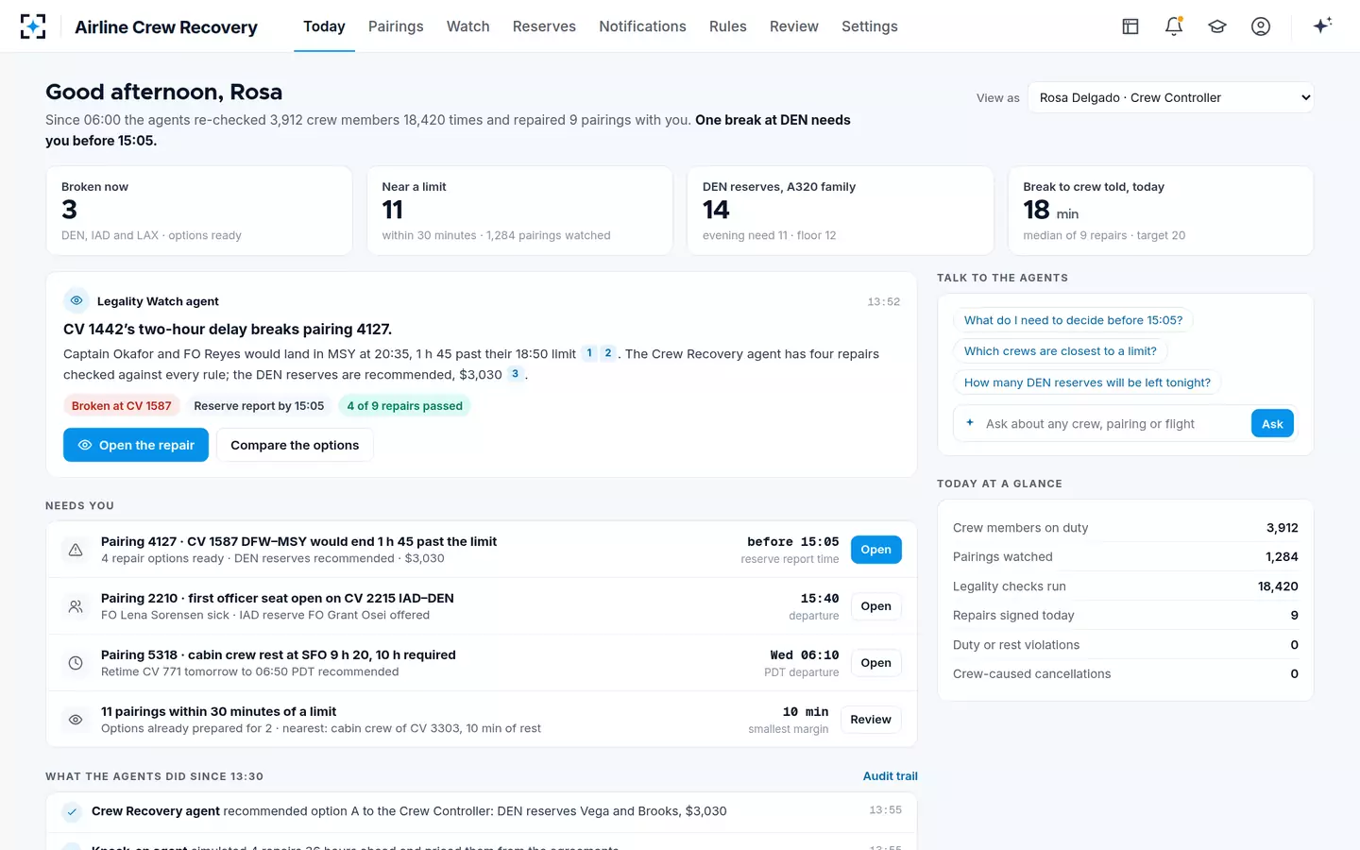Image resolution: width=1360 pixels, height=850 pixels.
Task: Go to the Pairings tab
Action: 396,26
